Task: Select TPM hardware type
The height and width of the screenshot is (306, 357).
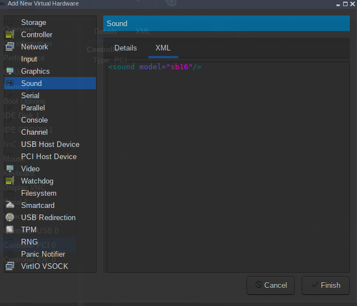Action: pos(50,229)
